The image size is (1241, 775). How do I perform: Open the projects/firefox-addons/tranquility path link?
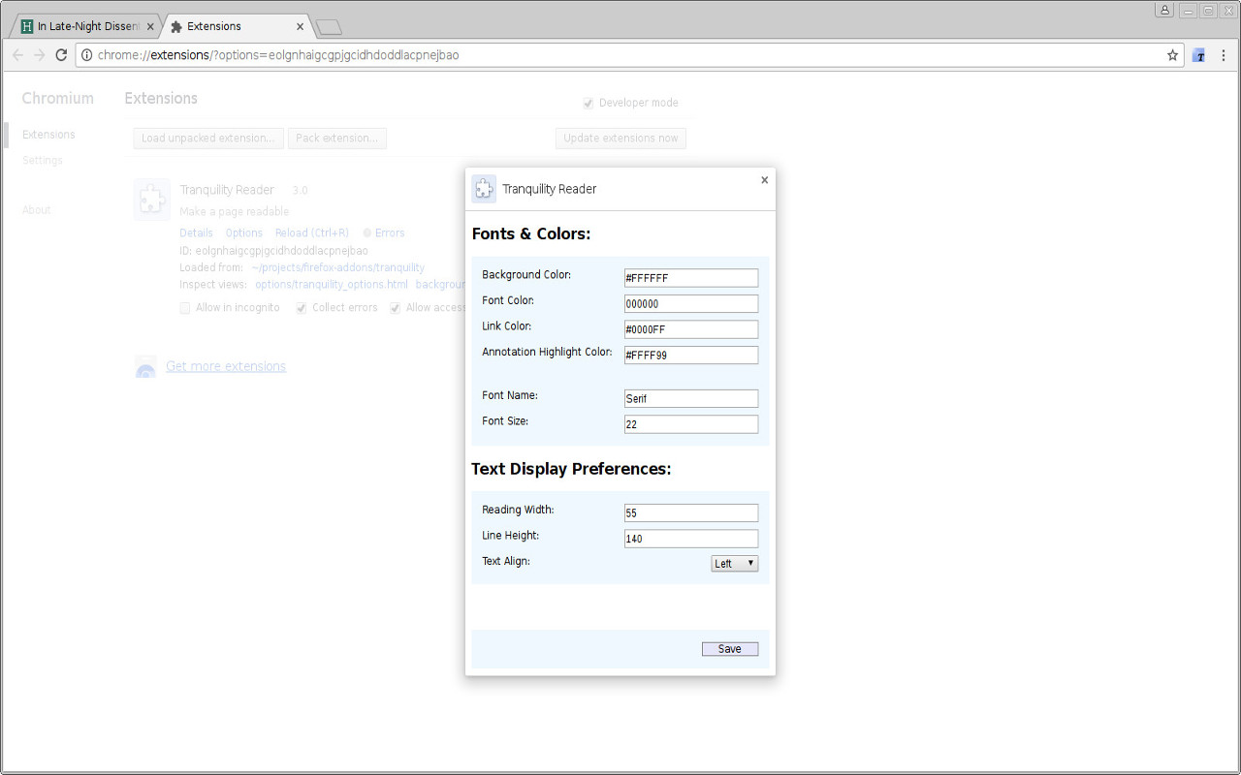[x=337, y=267]
